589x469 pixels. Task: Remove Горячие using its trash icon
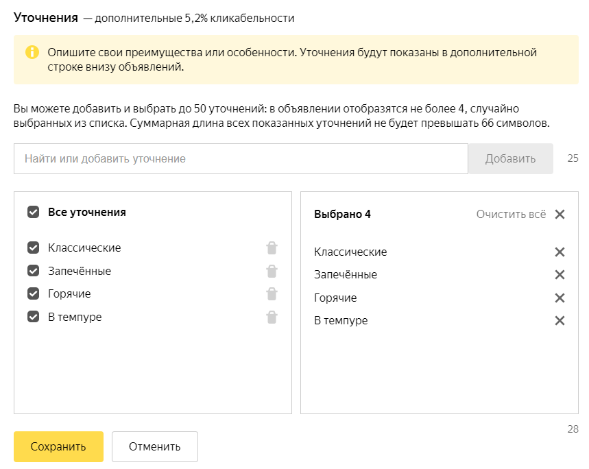click(272, 294)
